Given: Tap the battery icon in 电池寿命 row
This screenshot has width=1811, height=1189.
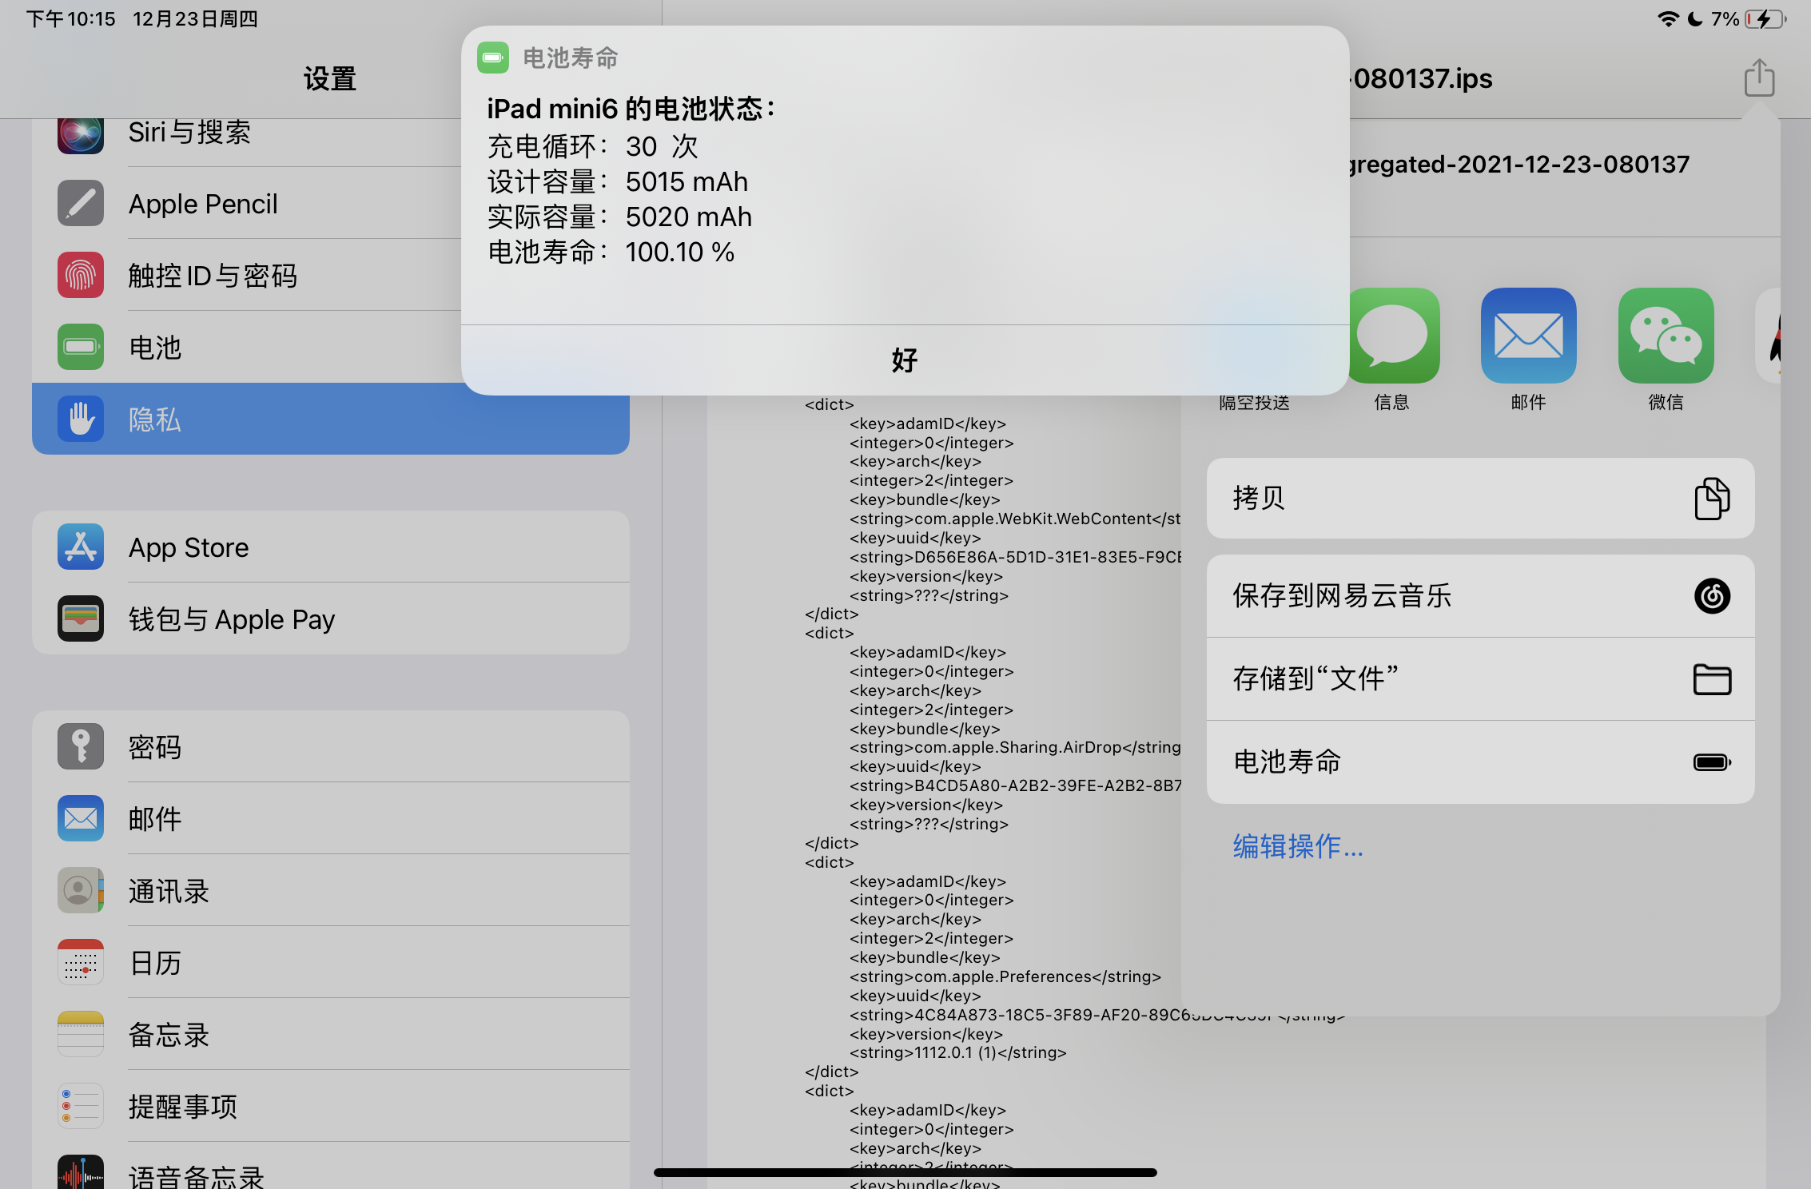Looking at the screenshot, I should tap(1711, 762).
